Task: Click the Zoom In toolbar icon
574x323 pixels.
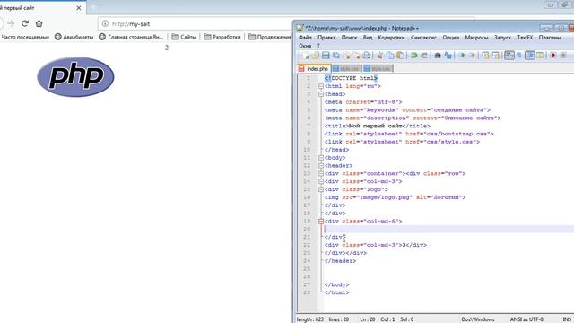Action: (x=463, y=56)
